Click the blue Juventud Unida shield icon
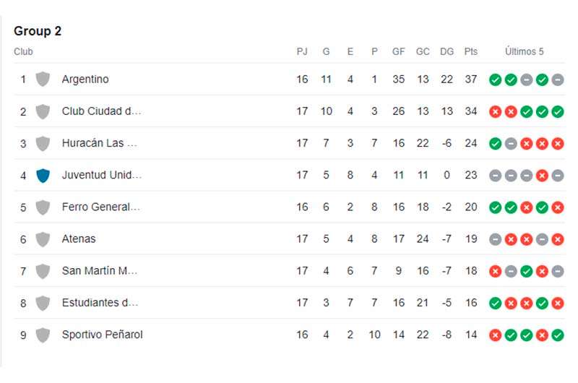578x383 pixels. 43,175
